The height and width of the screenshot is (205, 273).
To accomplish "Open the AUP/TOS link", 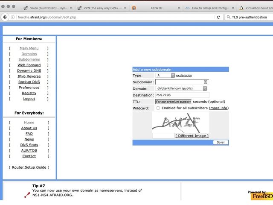I will [x=29, y=150].
